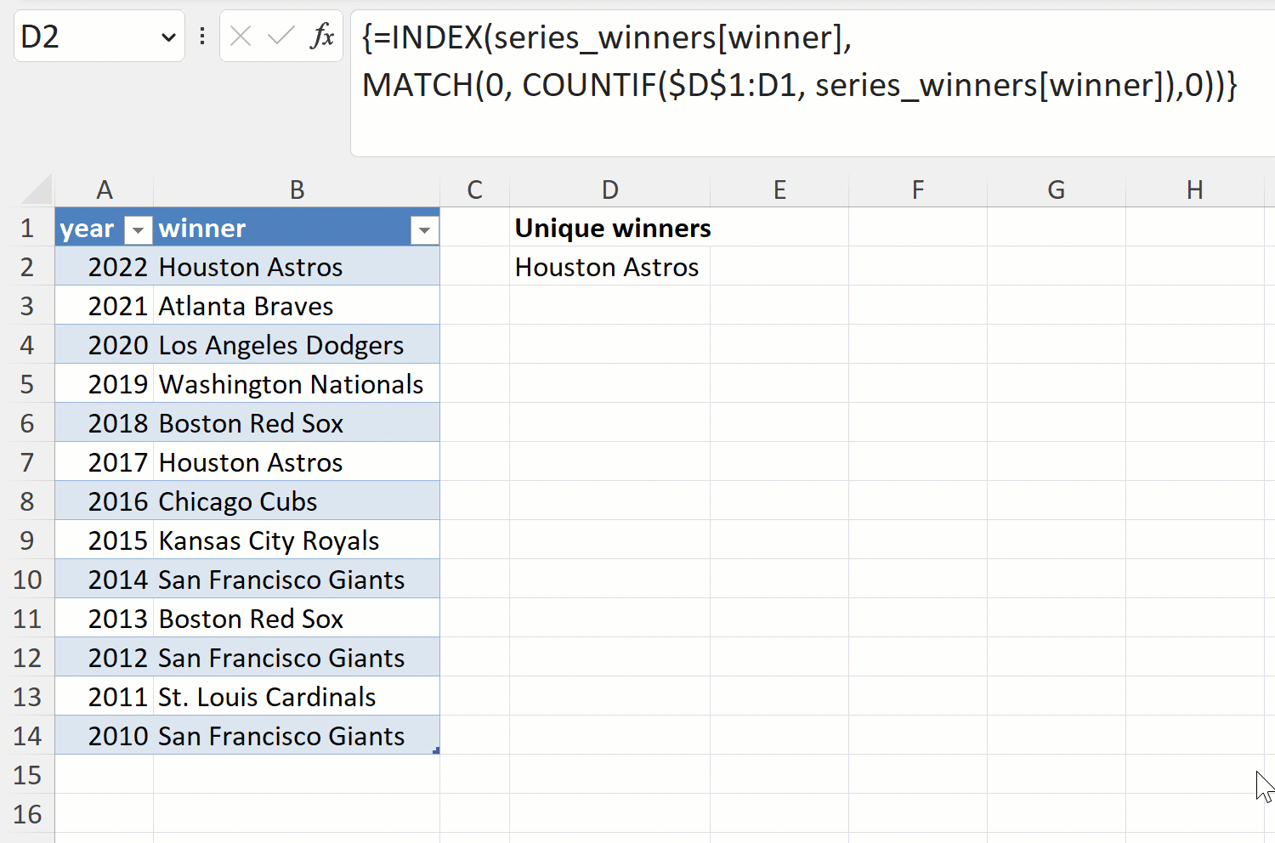The image size is (1275, 843).
Task: Click the Unique winners header cell
Action: tap(609, 228)
